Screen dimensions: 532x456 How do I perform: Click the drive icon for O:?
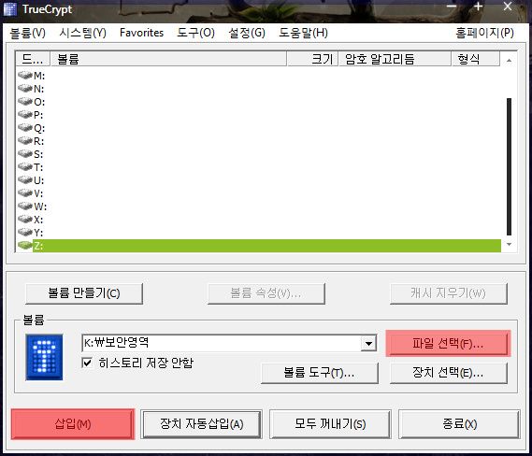pos(25,101)
